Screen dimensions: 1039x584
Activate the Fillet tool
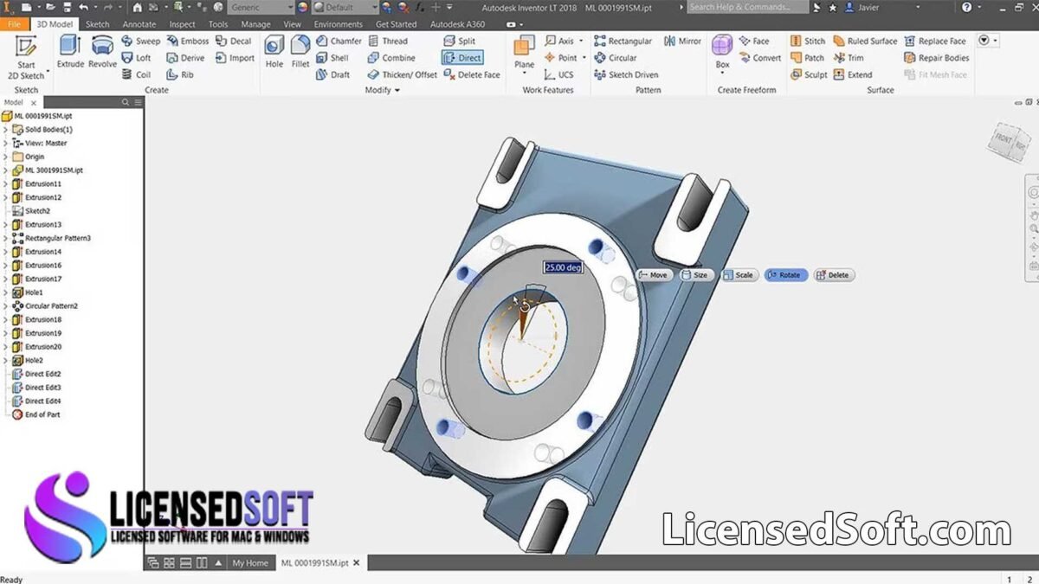coord(300,52)
